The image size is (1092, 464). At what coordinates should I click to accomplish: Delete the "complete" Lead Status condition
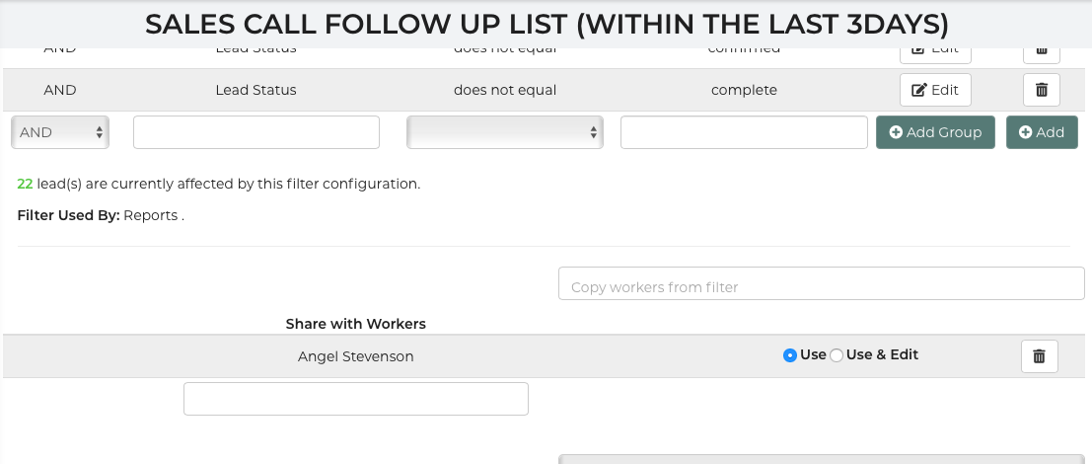(x=1041, y=90)
